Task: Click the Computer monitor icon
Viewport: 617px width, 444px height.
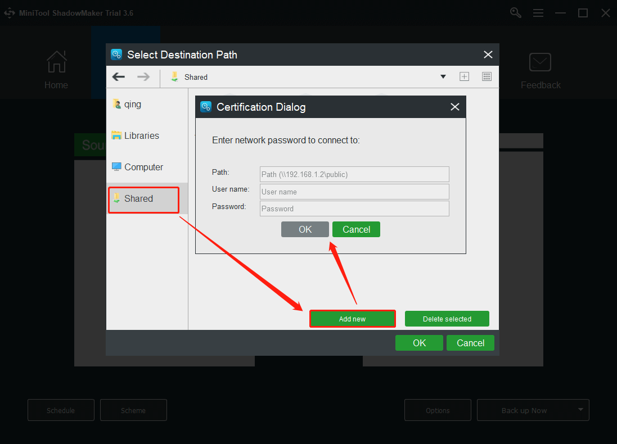Action: click(116, 167)
